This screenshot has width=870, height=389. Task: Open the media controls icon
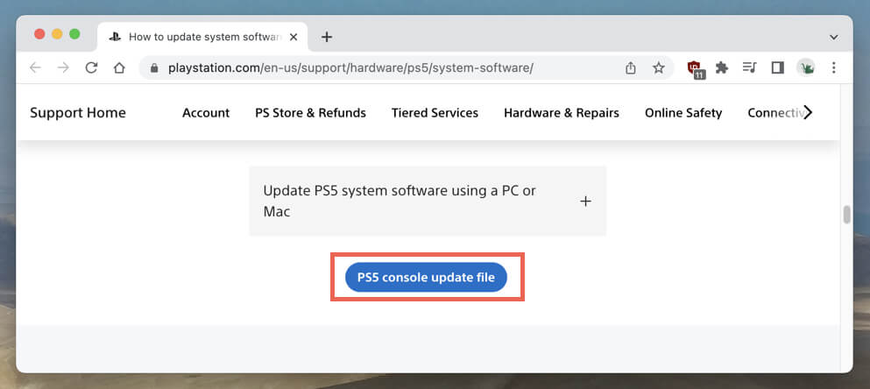[x=749, y=67]
